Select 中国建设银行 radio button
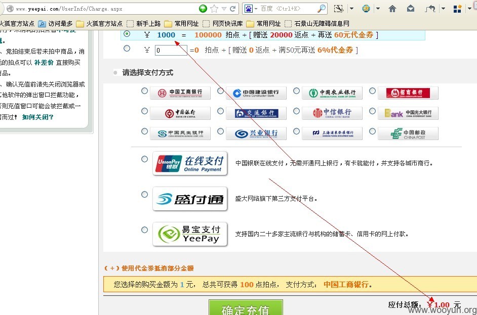The width and height of the screenshot is (477, 315). (x=221, y=91)
